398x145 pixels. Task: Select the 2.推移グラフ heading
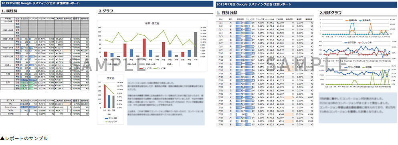click(x=331, y=12)
